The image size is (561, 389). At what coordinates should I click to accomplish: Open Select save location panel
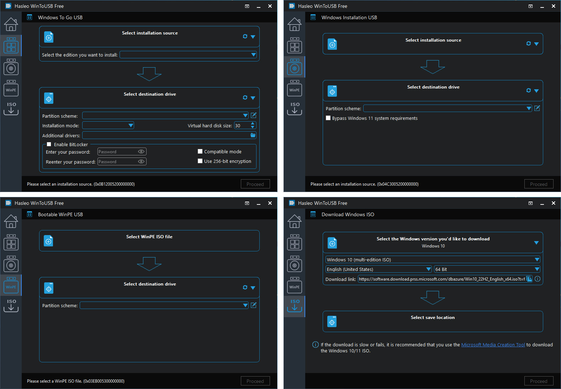tap(433, 321)
